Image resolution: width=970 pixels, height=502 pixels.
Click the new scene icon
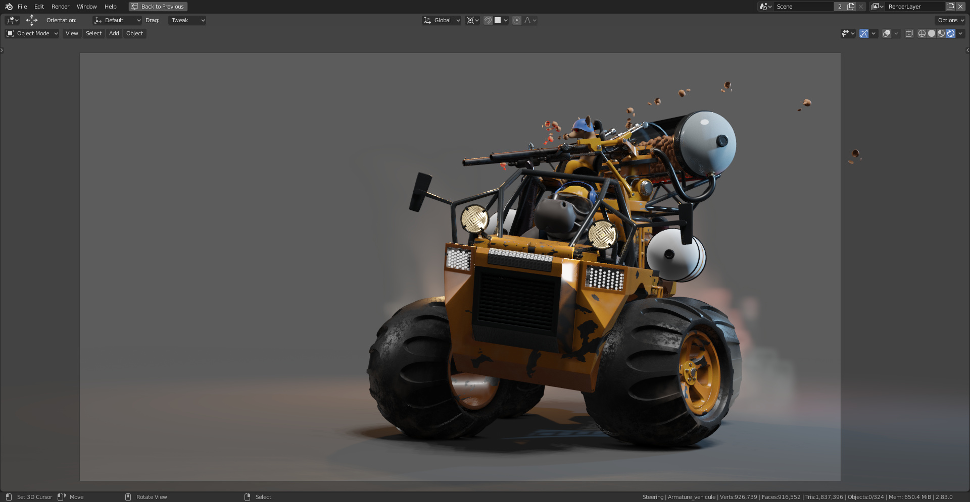pyautogui.click(x=851, y=7)
